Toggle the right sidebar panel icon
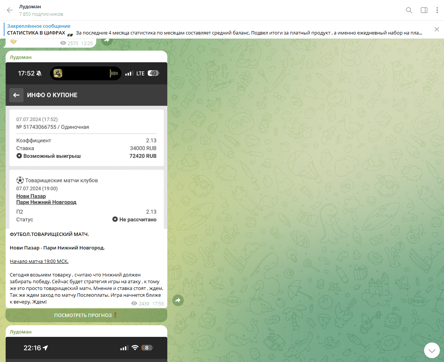 (424, 10)
